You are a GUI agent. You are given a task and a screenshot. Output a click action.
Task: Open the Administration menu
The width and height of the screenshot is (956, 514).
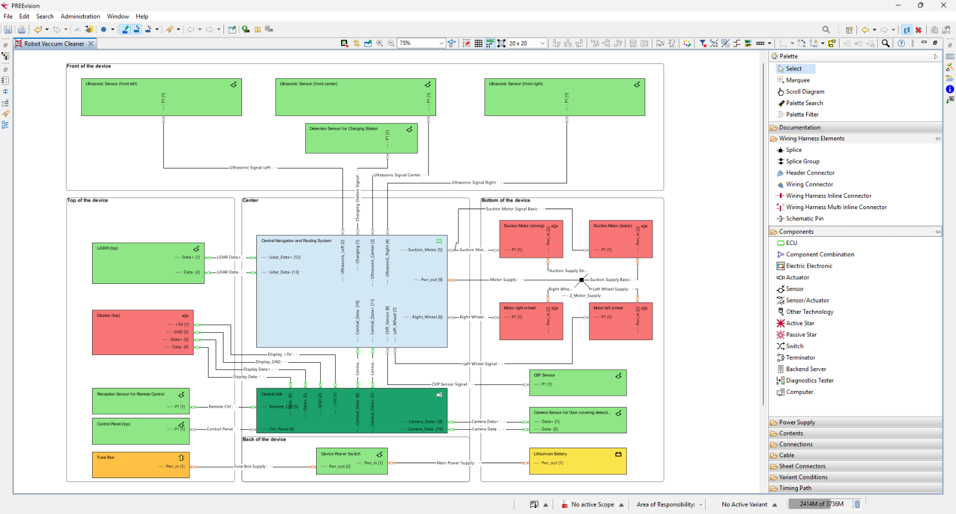tap(80, 16)
